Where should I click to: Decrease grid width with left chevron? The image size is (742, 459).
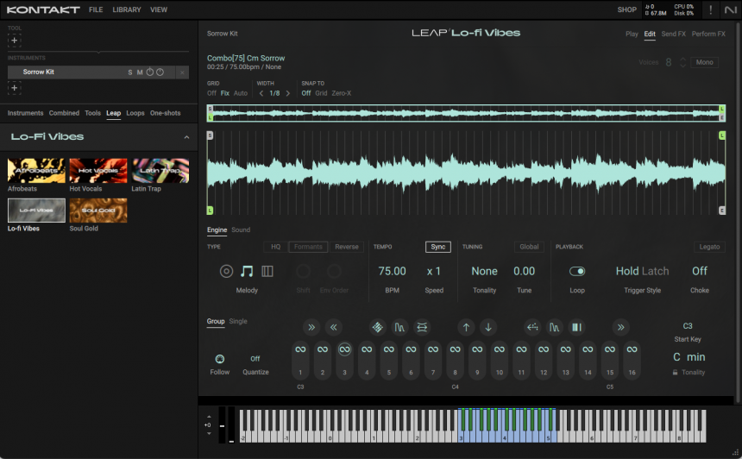tap(261, 93)
